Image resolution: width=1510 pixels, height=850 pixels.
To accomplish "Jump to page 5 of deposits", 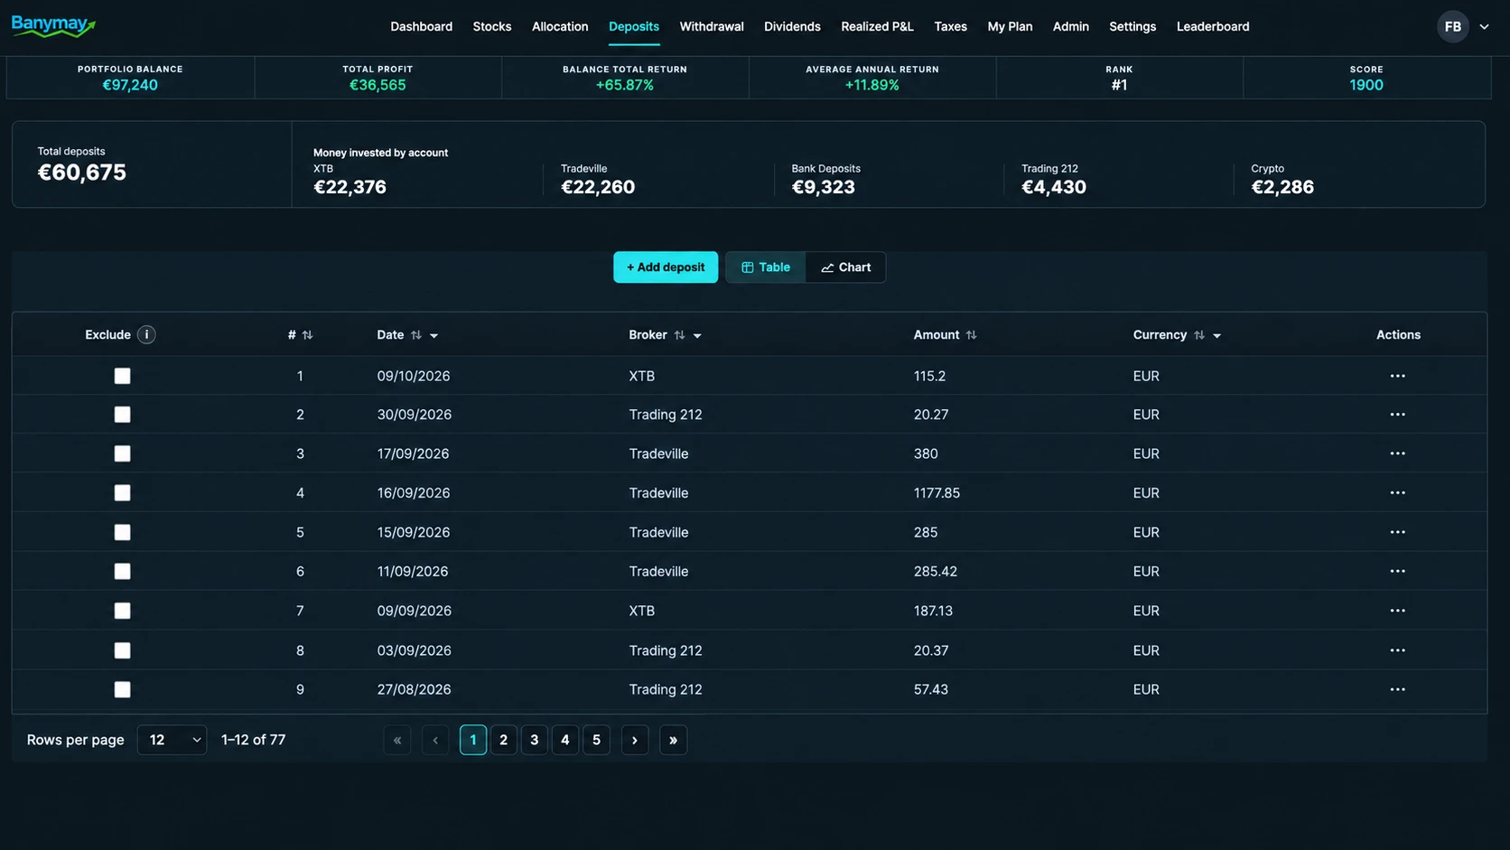I will [x=596, y=740].
